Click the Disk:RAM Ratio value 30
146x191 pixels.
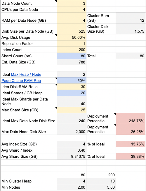tap(72, 87)
